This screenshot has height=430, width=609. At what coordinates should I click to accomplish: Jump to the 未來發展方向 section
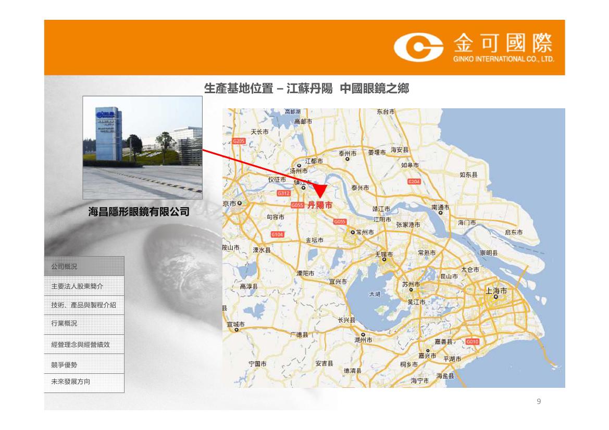[x=84, y=382]
